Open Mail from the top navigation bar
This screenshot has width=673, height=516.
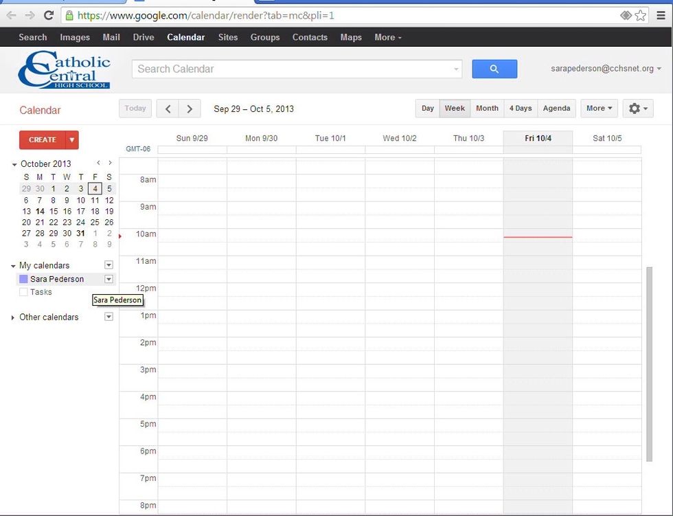click(x=111, y=37)
